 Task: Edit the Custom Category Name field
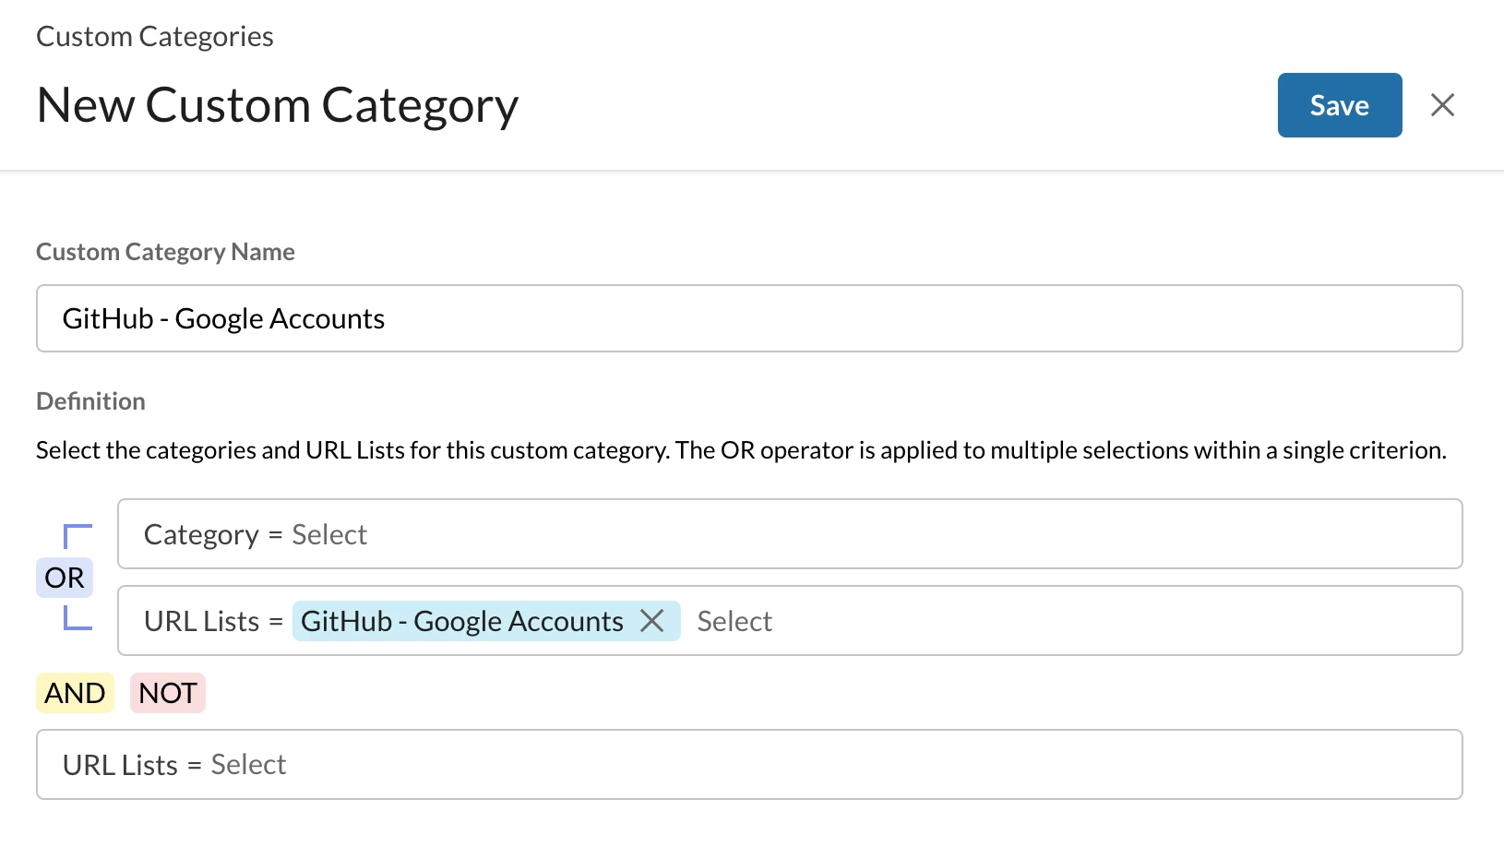749,318
